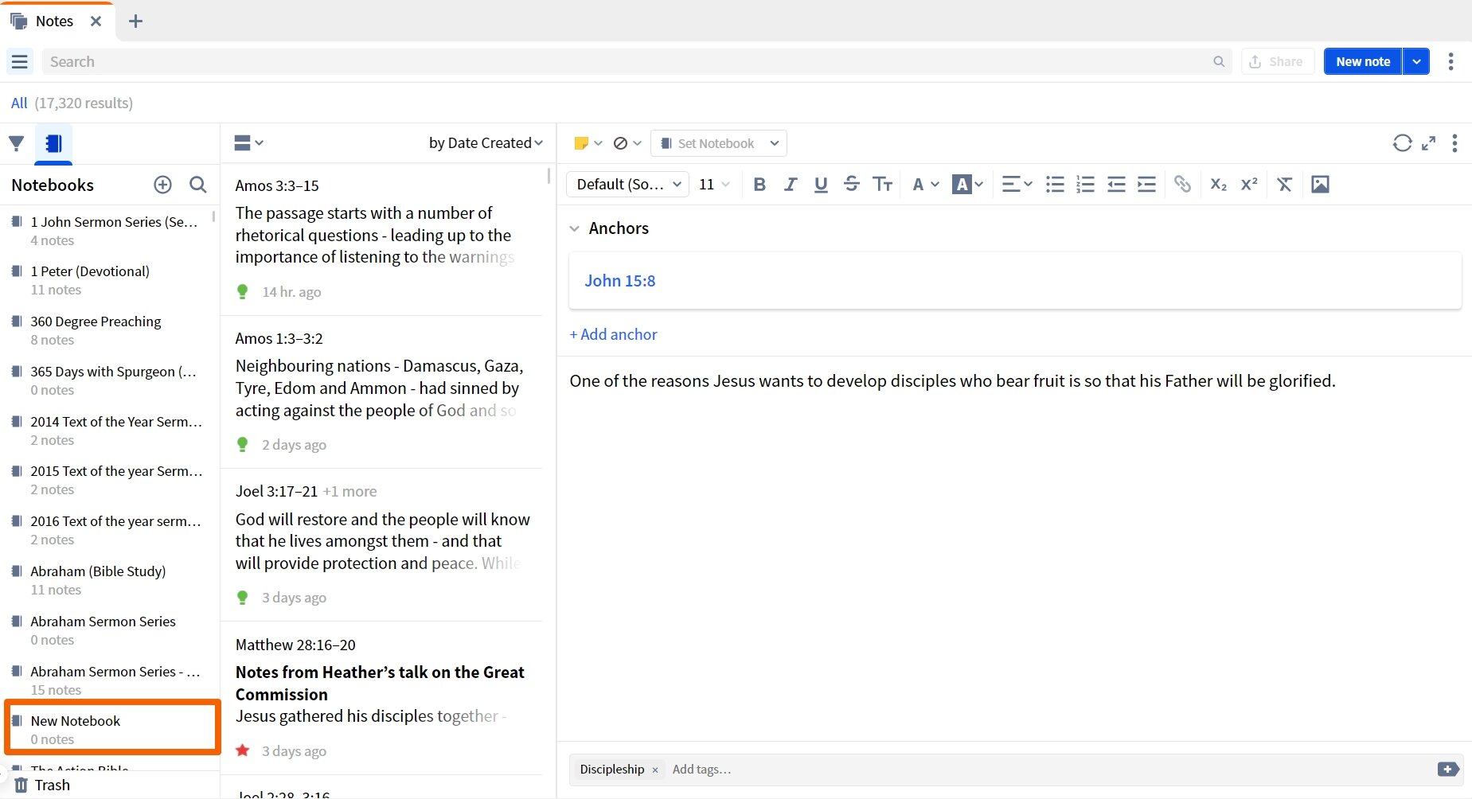The width and height of the screenshot is (1472, 799).
Task: Open the Amos 1:3–3:2 note
Action: coord(382,392)
